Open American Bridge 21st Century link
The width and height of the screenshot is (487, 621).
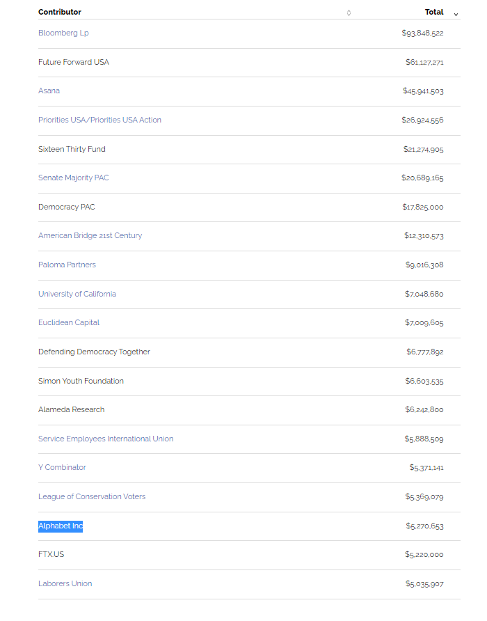[x=90, y=235]
